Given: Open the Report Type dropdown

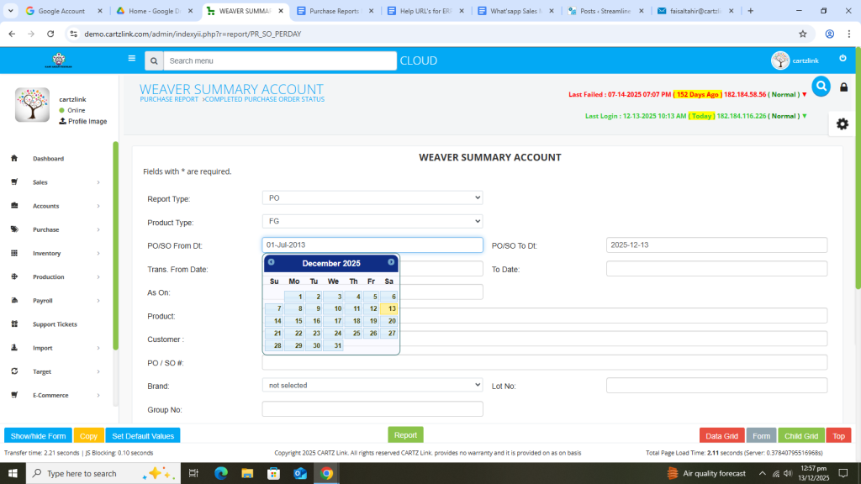Looking at the screenshot, I should tap(372, 197).
